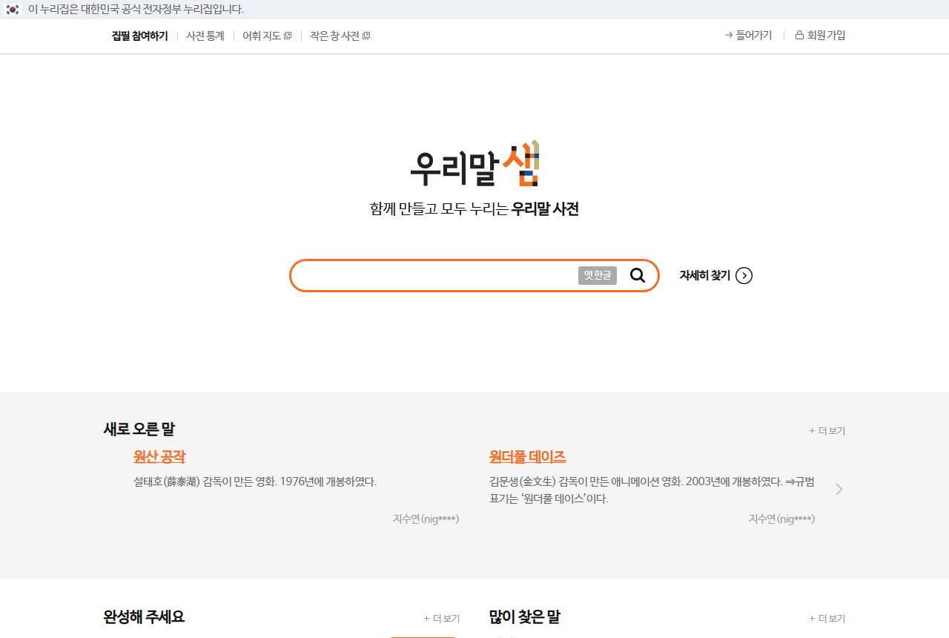This screenshot has height=638, width=949.
Task: Click contributor 지수연(nig****) under 원산 공작
Action: coord(426,519)
